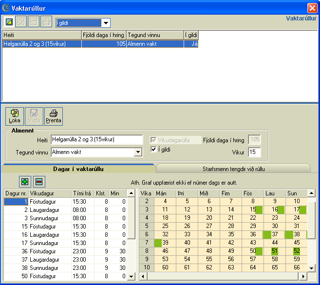This screenshot has width=320, height=285.
Task: Select the Dagar í vaktarúllu tab
Action: (78, 169)
